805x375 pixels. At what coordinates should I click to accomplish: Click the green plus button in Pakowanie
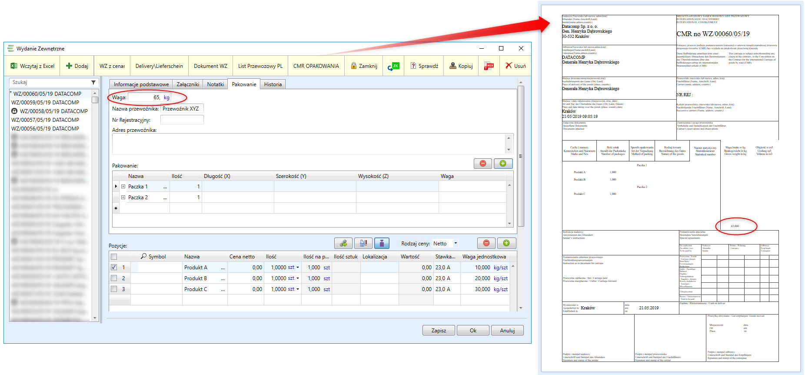tap(503, 163)
